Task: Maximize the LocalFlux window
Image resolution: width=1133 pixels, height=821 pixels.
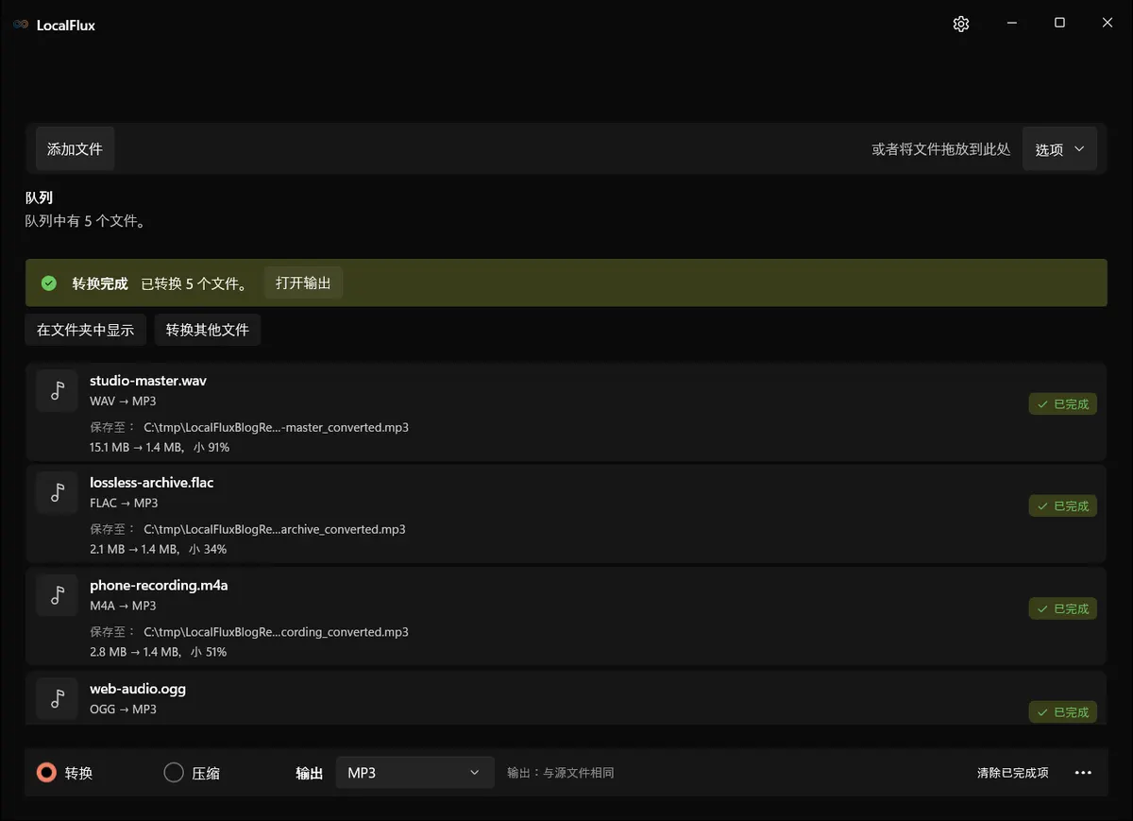Action: (1059, 24)
